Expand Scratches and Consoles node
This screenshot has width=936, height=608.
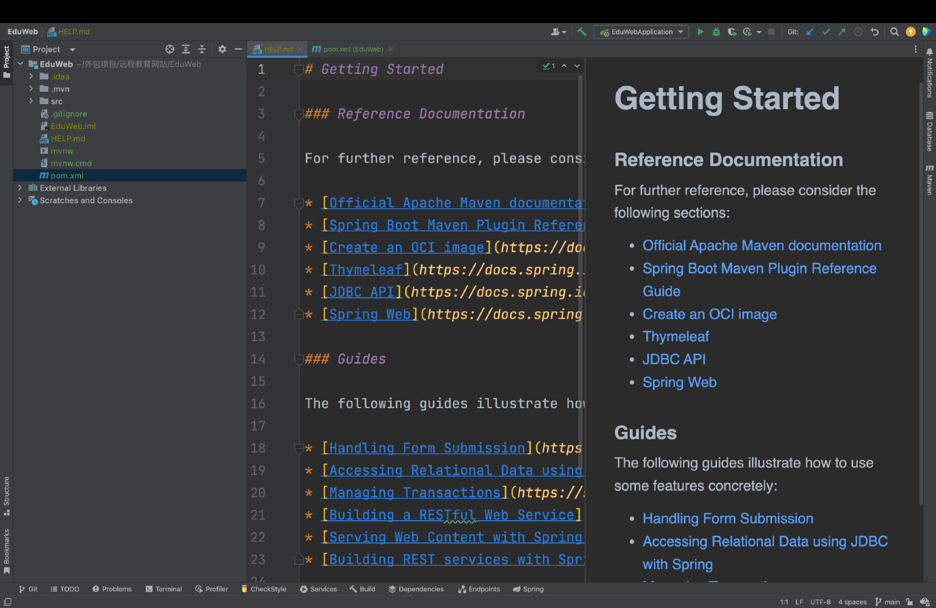[20, 200]
